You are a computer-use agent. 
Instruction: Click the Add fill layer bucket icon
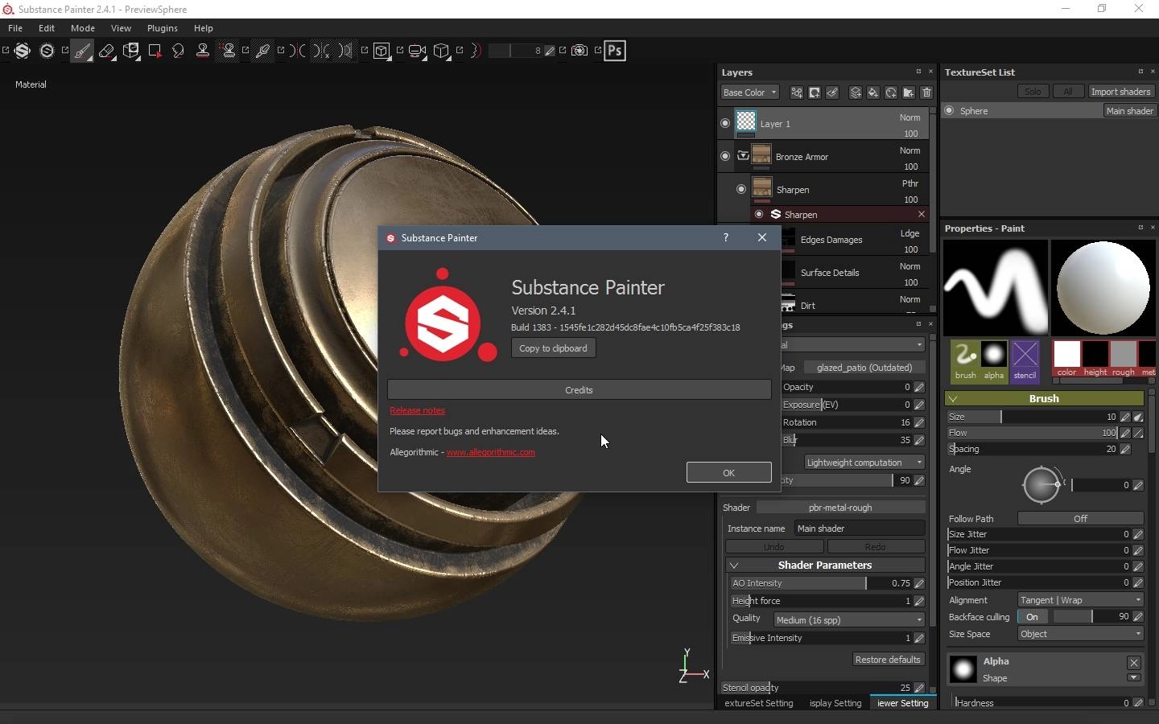tap(873, 93)
